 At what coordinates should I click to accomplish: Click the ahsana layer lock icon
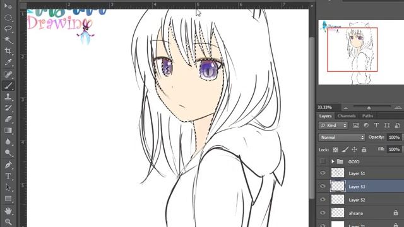(x=396, y=212)
